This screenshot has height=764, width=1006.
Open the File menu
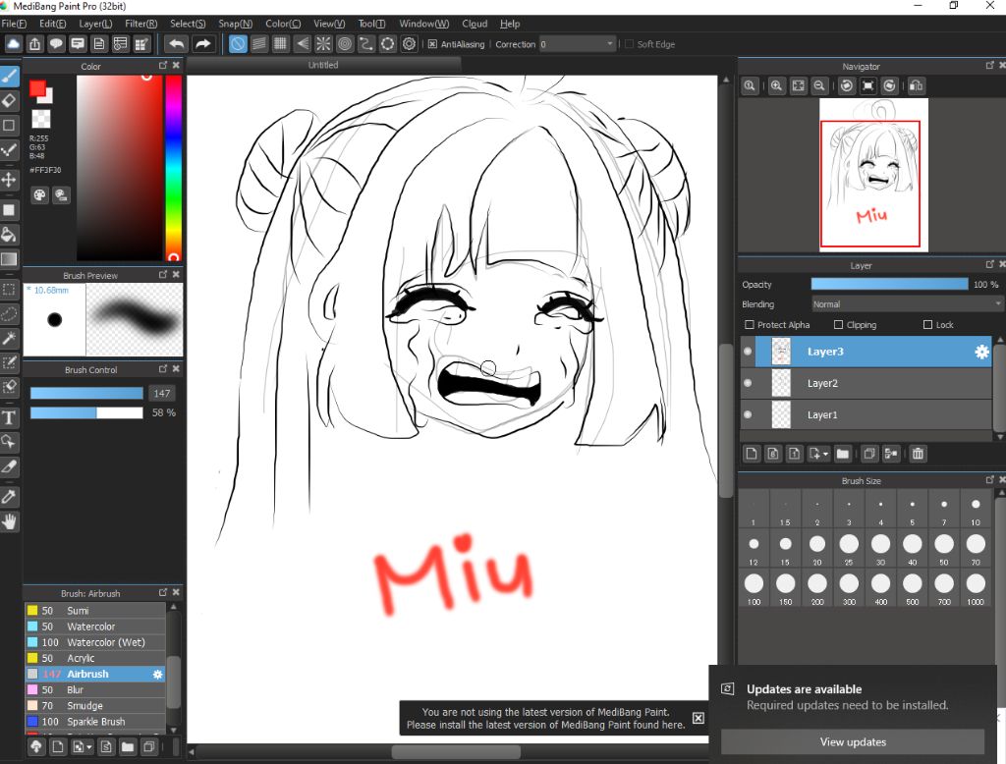[14, 24]
